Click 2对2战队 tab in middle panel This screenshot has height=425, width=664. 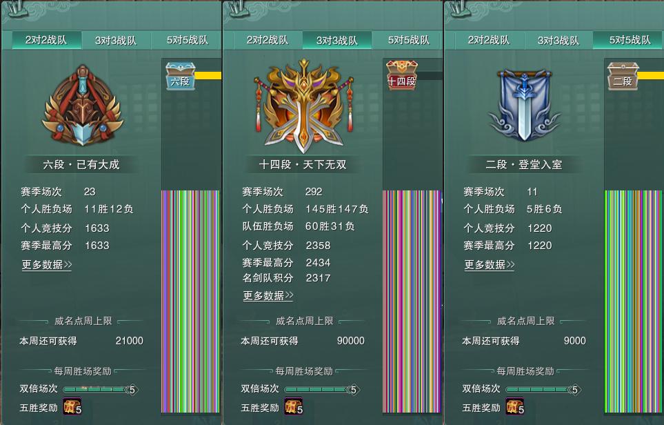tap(268, 40)
